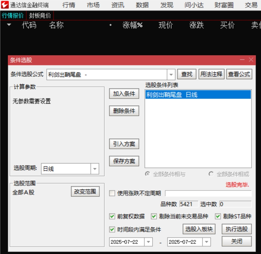Sort by 代码 column header
The height and width of the screenshot is (254, 261).
tap(29, 25)
